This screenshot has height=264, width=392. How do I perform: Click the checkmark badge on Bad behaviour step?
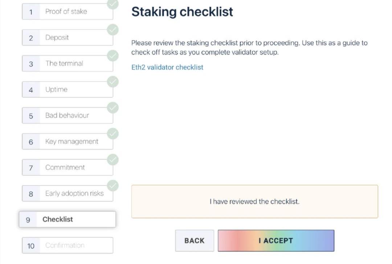point(113,108)
